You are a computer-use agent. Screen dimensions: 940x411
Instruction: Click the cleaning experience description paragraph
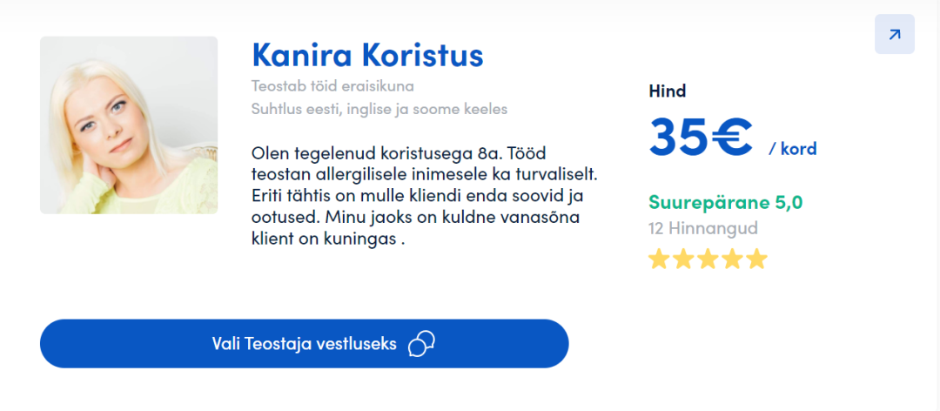click(x=425, y=196)
